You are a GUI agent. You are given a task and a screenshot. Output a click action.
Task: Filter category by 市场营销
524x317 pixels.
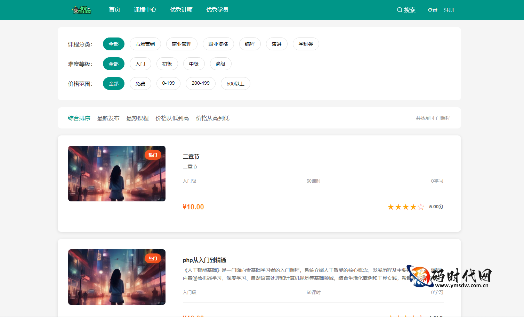coord(145,44)
